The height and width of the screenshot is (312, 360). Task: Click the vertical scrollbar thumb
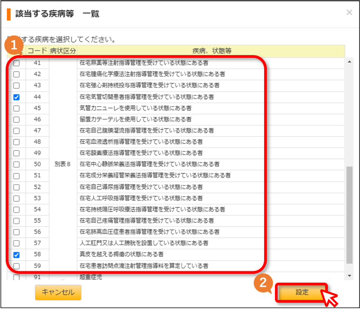tap(349, 215)
